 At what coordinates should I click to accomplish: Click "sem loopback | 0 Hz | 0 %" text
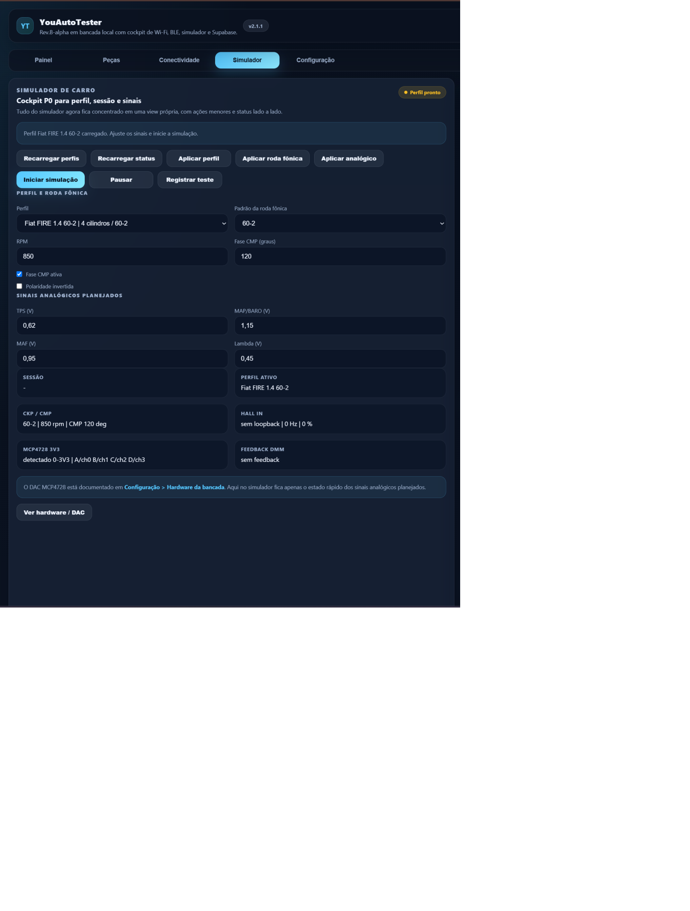tap(276, 424)
